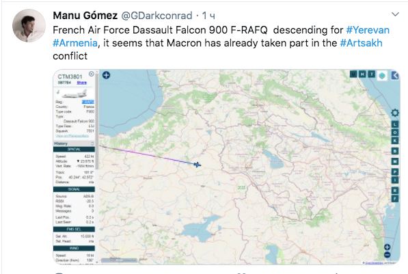Toggle the K map option button
The image size is (408, 274).
(x=395, y=141)
